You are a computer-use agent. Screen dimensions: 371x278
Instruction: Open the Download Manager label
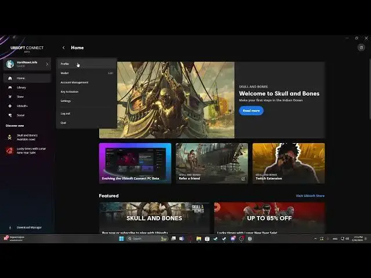coord(29,228)
